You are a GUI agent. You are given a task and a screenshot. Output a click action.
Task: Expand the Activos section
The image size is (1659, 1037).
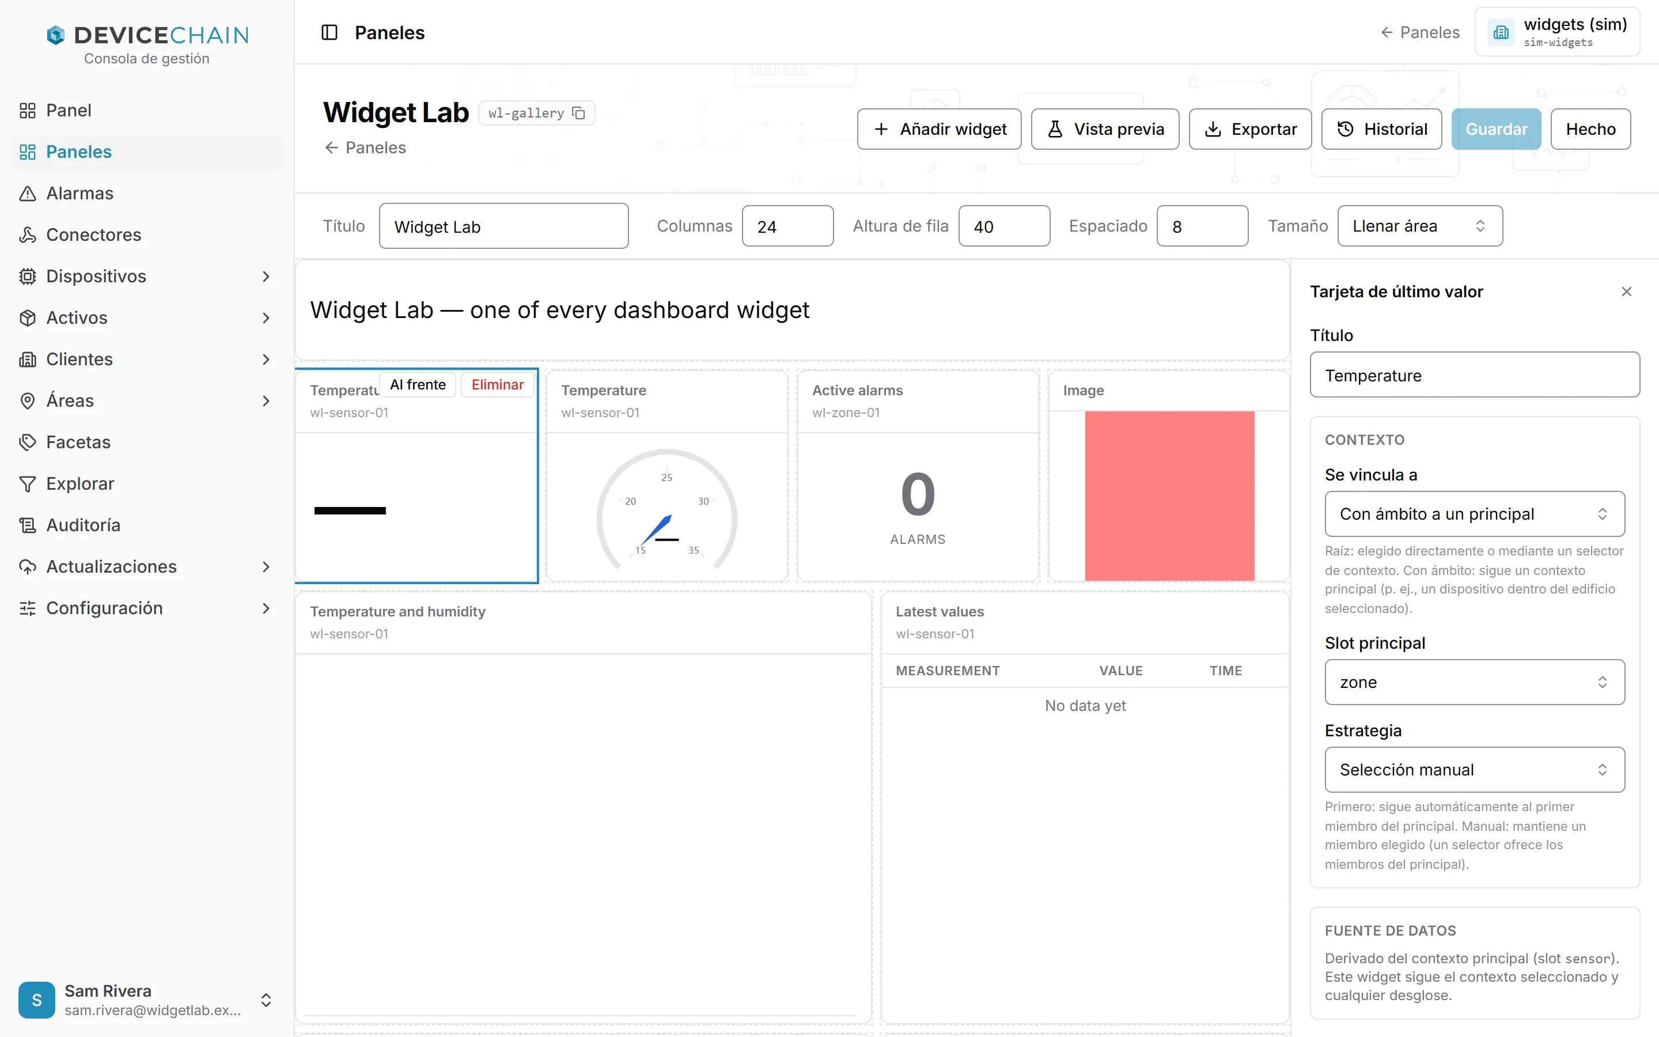[x=147, y=317]
